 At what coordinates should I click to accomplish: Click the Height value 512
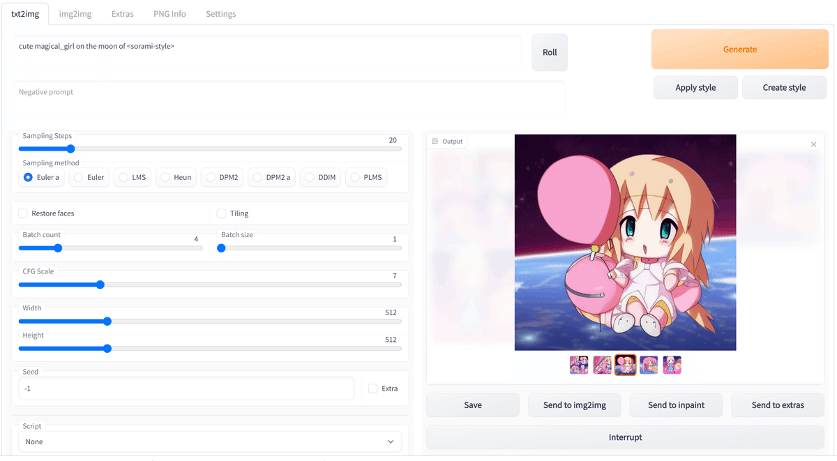click(391, 340)
